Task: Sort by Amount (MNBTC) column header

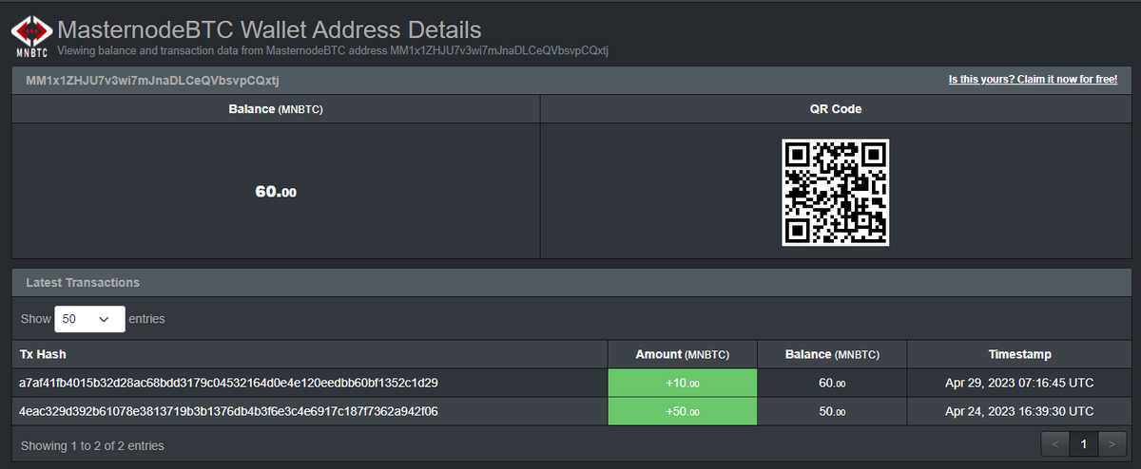Action: coord(683,354)
